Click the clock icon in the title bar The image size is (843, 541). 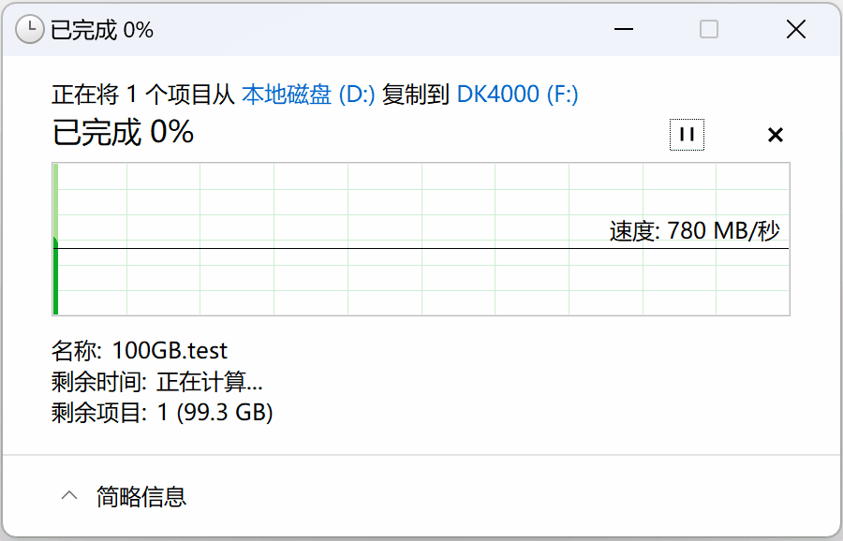31,29
